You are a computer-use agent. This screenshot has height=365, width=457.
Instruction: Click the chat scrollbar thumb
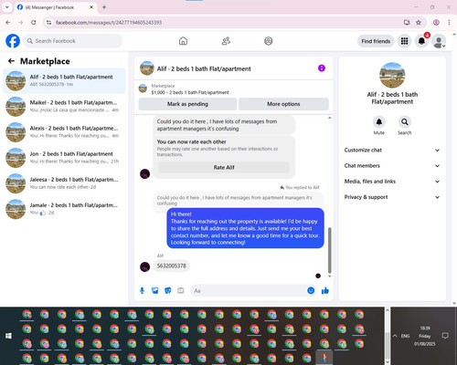pos(329,250)
